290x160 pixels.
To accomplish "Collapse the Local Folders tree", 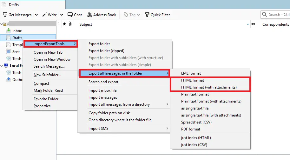I will (x=2, y=66).
